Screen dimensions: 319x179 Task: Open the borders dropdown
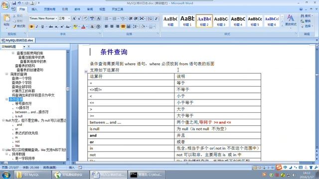(x=155, y=26)
